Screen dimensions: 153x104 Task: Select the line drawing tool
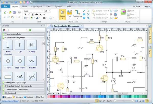click(x=84, y=11)
